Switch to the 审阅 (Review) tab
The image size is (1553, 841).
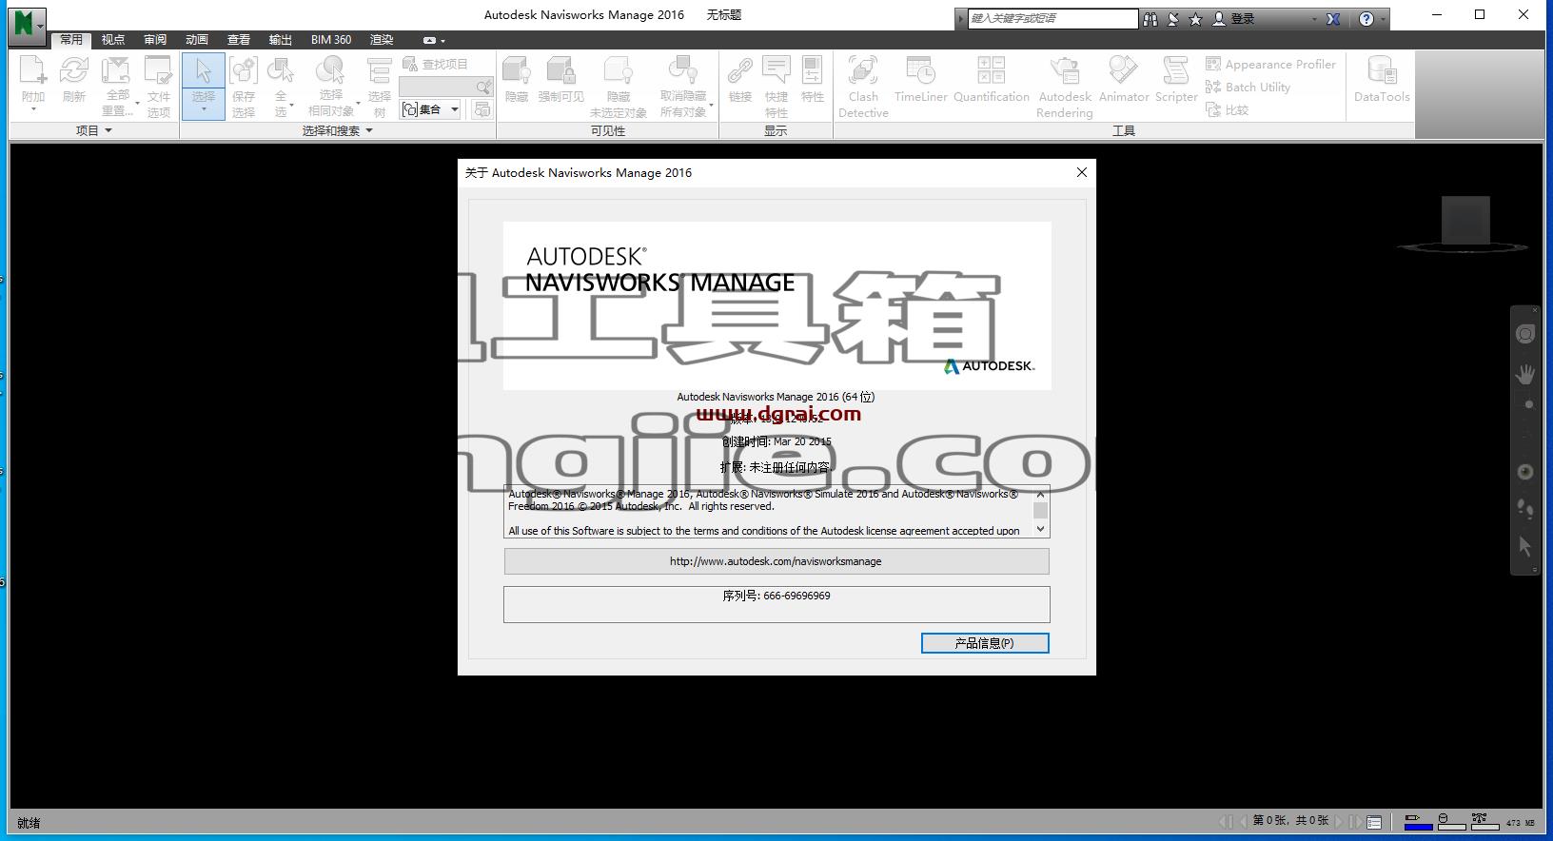[155, 40]
